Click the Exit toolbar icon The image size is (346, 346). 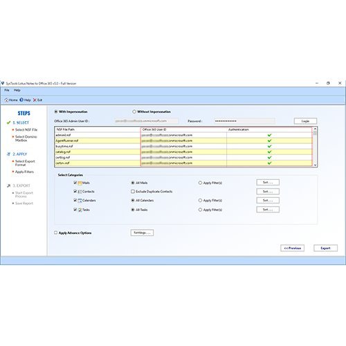35,100
